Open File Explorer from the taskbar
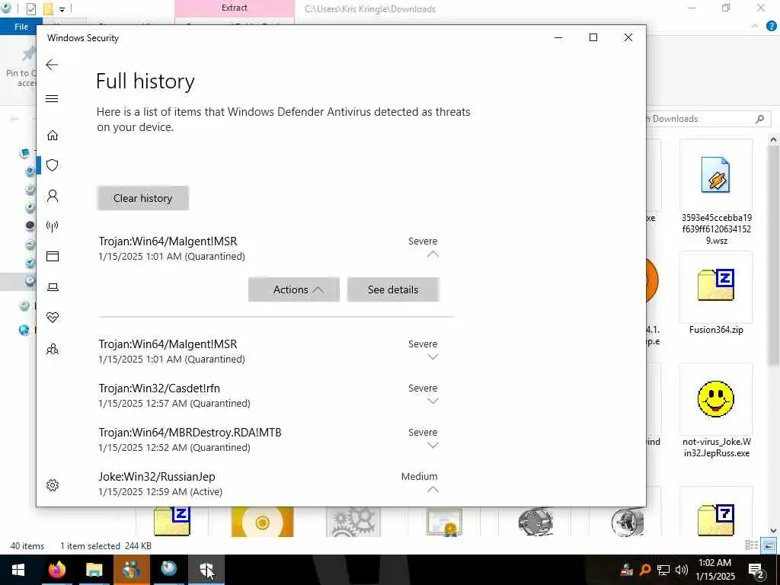The height and width of the screenshot is (585, 780). (x=94, y=570)
